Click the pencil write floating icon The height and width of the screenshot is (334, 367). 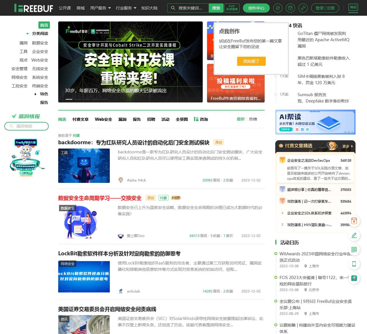click(x=354, y=235)
